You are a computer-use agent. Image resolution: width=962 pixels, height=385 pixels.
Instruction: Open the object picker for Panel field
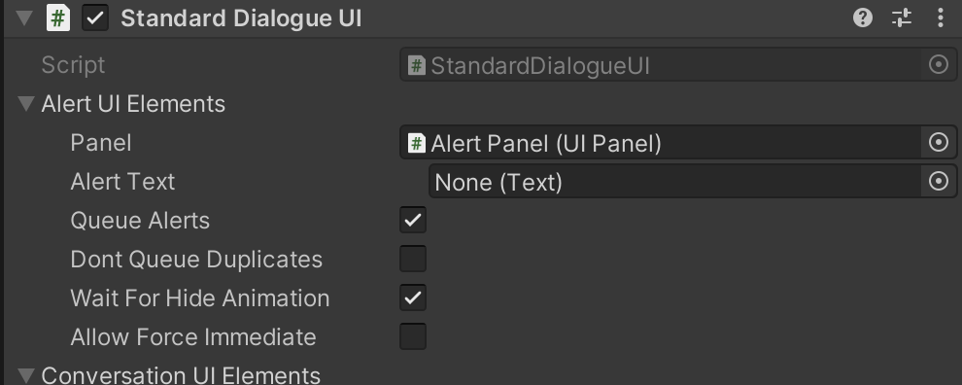[938, 143]
